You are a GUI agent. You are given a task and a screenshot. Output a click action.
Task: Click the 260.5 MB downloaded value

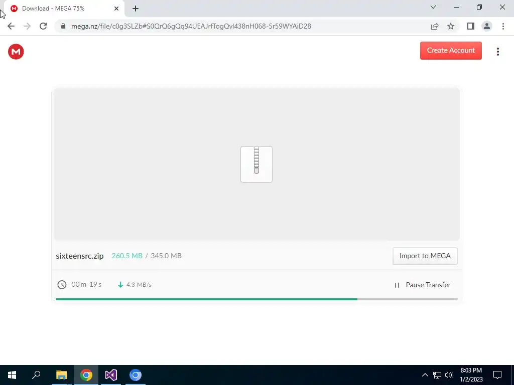tap(127, 256)
